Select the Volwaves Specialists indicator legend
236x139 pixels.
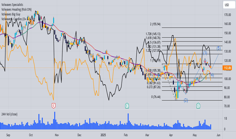coord(12,5)
